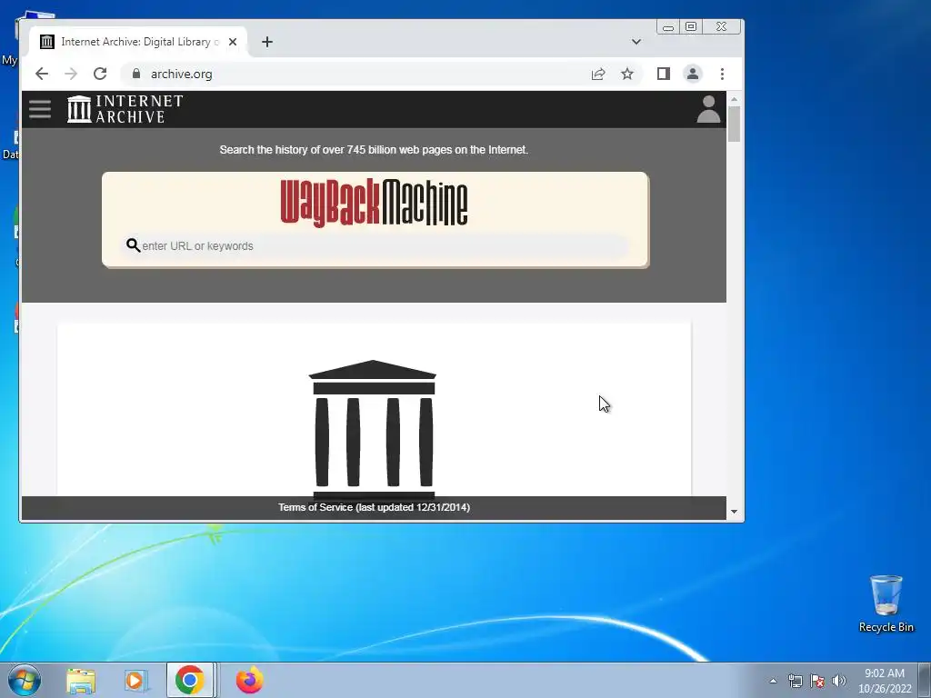Open the Windows Start menu
Screen dimensions: 931x698
[24, 680]
